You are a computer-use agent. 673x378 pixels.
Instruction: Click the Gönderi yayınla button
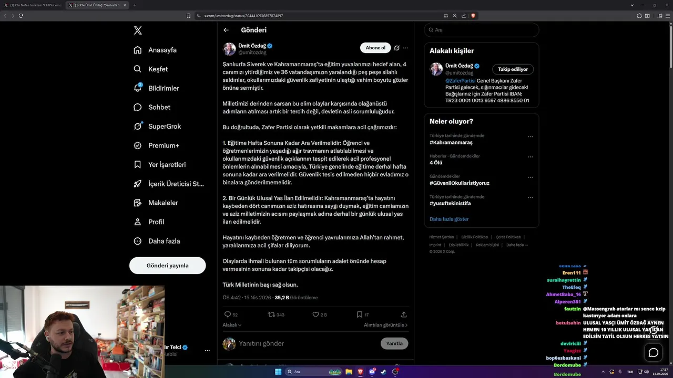(x=167, y=265)
